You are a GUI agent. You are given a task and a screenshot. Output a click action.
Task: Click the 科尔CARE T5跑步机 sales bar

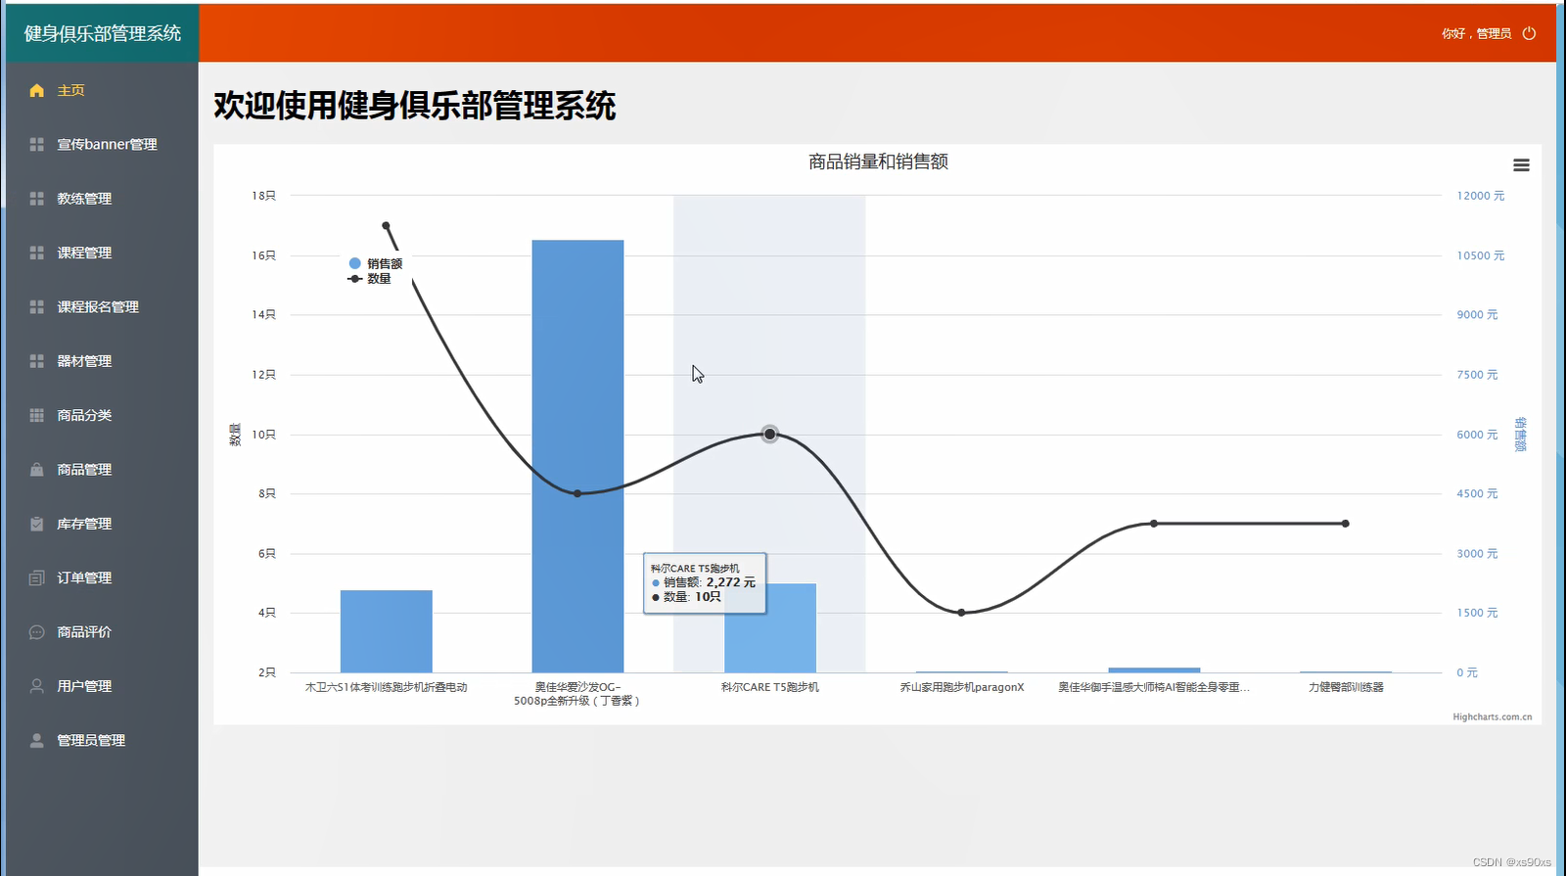(770, 628)
